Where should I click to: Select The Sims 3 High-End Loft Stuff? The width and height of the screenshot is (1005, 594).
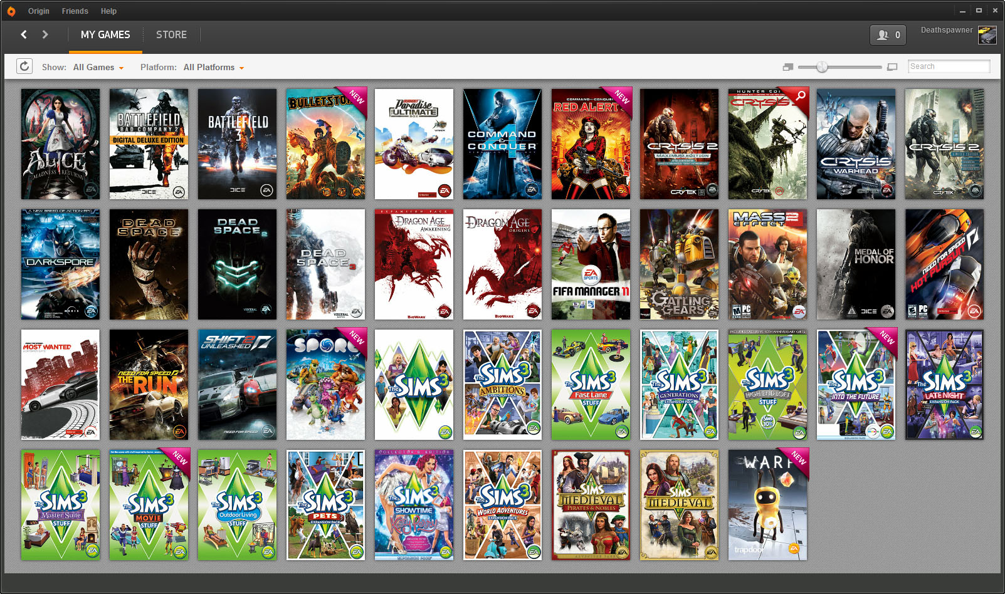coord(767,385)
